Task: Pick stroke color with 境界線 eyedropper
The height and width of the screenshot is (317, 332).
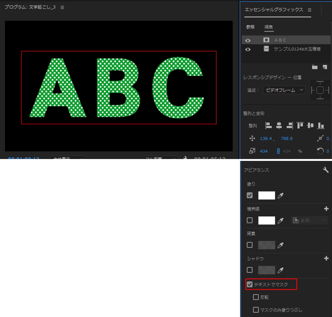Action: point(280,220)
